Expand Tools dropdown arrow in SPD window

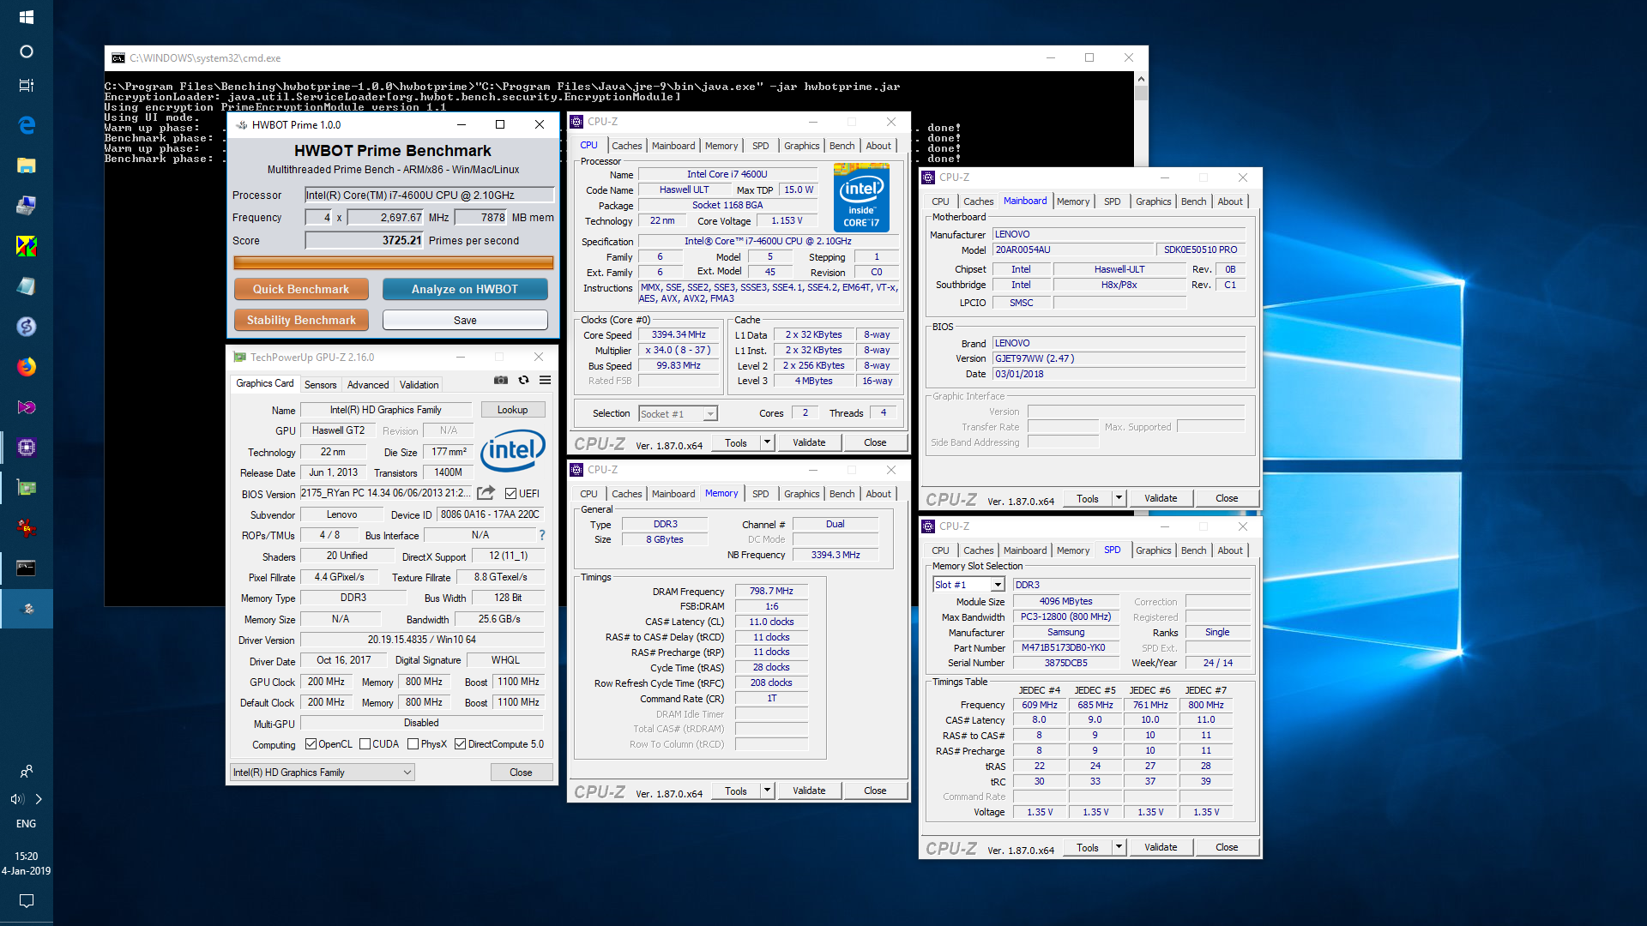(1119, 847)
